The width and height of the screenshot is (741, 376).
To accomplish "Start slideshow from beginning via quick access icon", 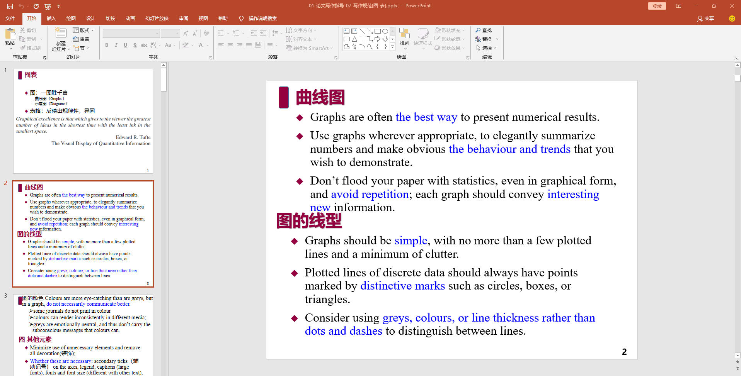I will pyautogui.click(x=48, y=6).
